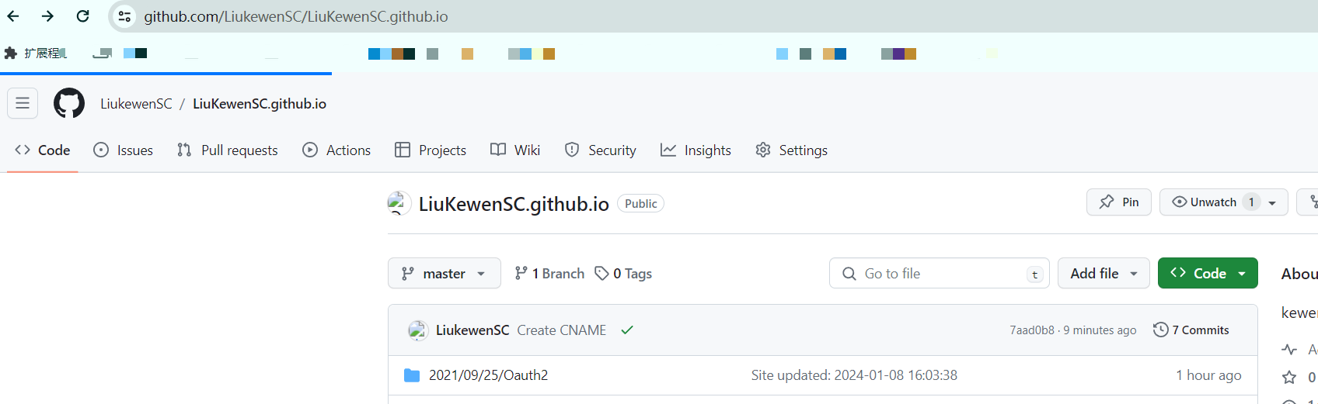Screen dimensions: 1318x404
Task: Click the address bar URL
Action: (x=295, y=16)
